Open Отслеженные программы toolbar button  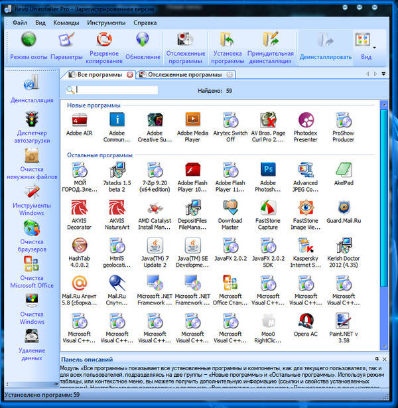point(186,47)
